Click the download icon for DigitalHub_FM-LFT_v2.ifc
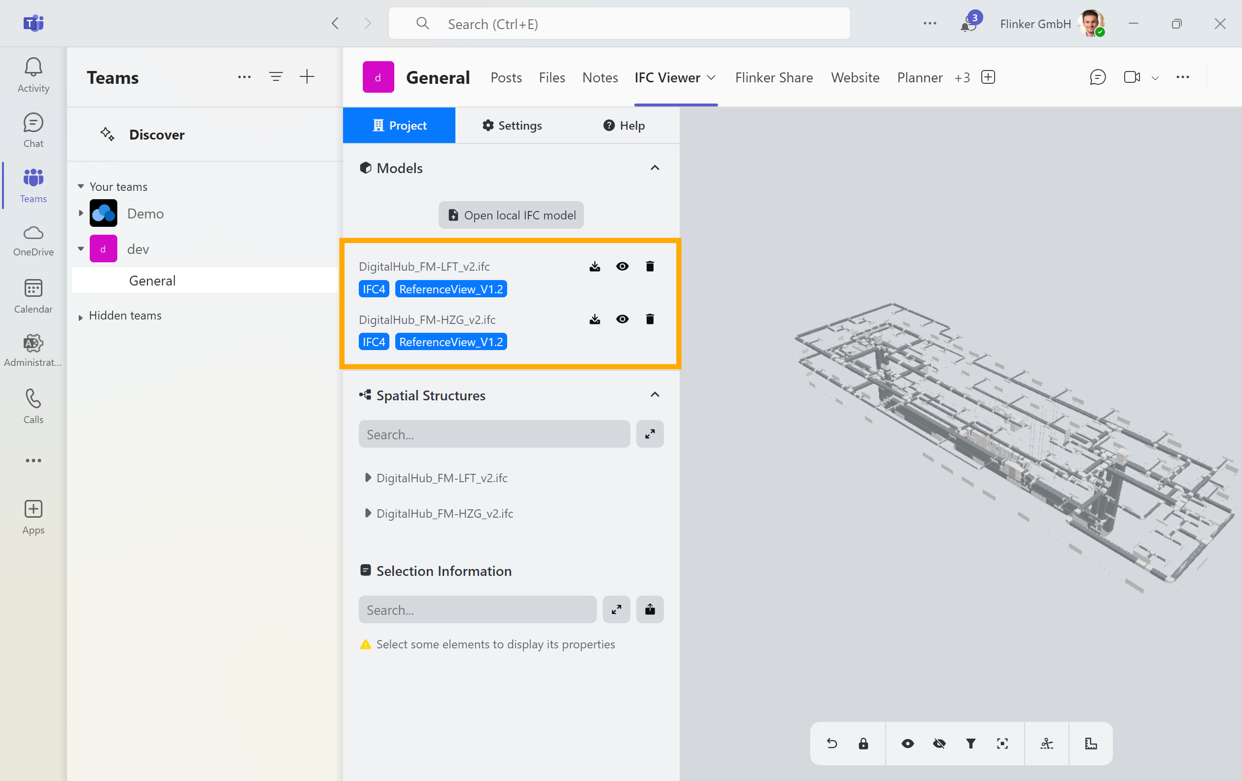Image resolution: width=1242 pixels, height=781 pixels. coord(593,265)
